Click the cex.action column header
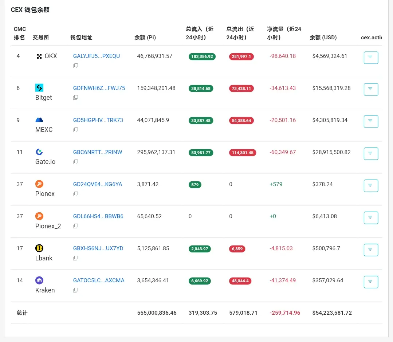393x342 pixels. [372, 38]
